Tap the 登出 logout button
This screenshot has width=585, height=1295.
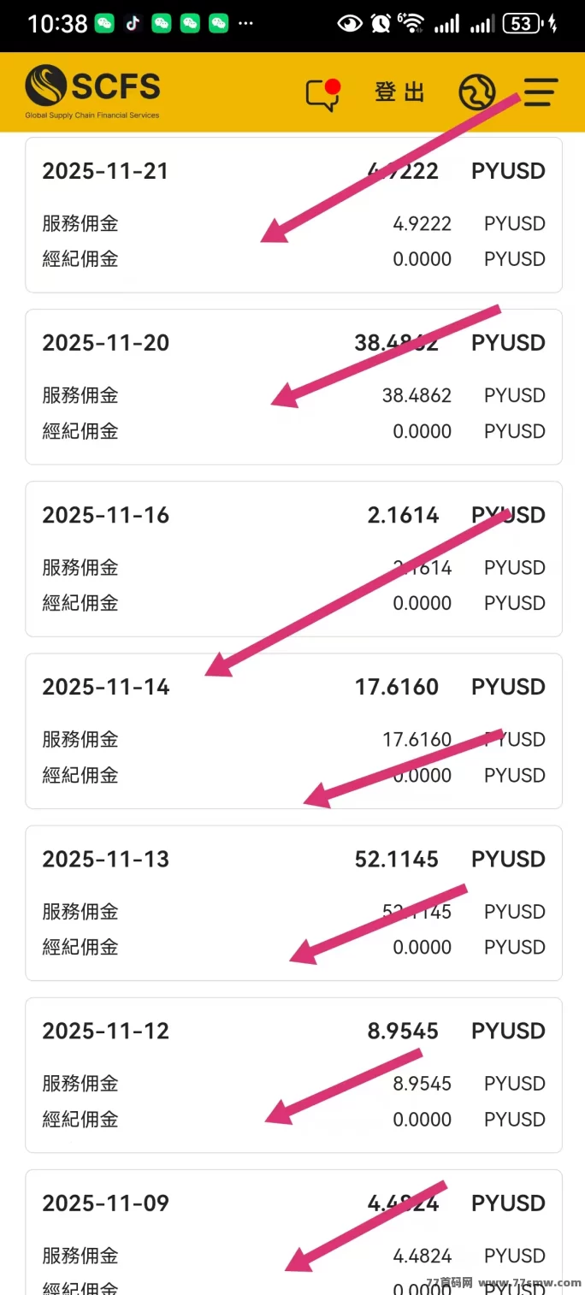pyautogui.click(x=399, y=92)
